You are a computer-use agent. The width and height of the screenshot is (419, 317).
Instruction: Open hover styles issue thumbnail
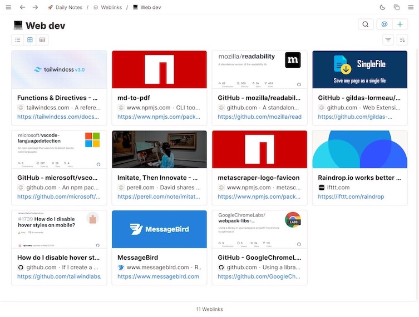coord(59,229)
